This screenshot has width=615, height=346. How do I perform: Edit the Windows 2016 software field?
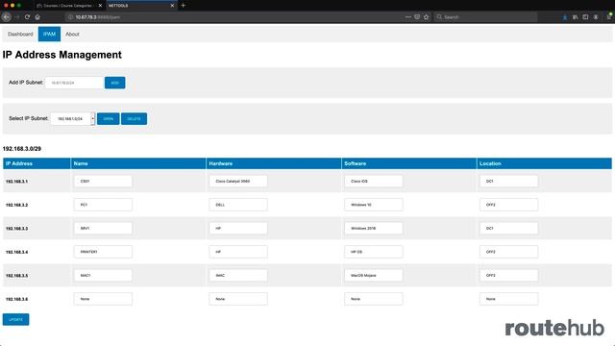pyautogui.click(x=374, y=229)
